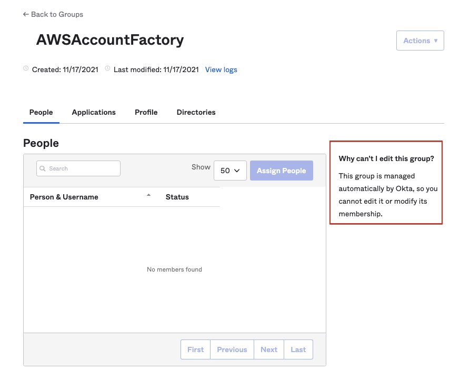The height and width of the screenshot is (370, 450).
Task: Click the Assign People button
Action: [281, 171]
